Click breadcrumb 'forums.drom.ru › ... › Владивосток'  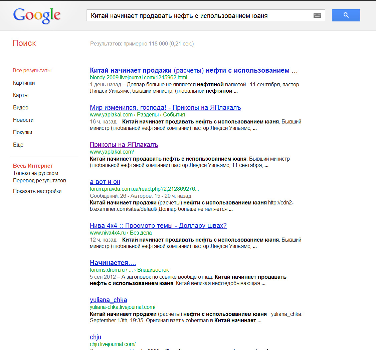pyautogui.click(x=129, y=270)
